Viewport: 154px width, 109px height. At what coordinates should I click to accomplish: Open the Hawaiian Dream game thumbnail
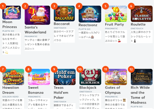(x=13, y=77)
